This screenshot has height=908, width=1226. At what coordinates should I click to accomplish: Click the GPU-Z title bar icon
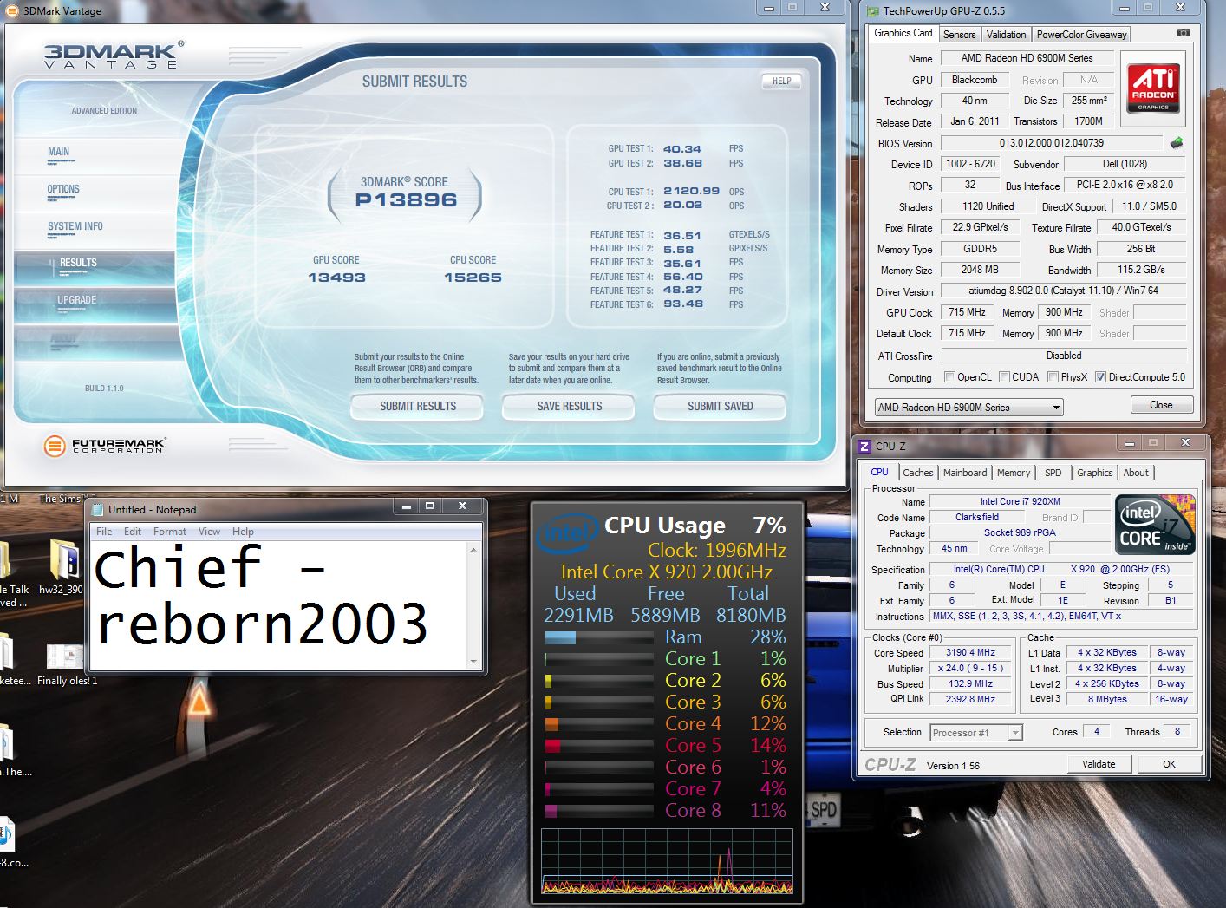872,10
